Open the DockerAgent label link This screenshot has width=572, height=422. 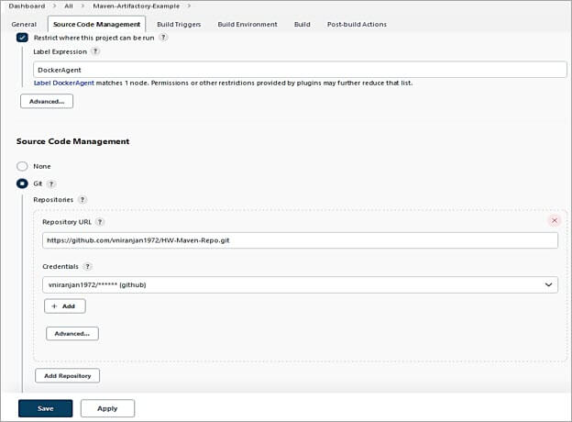71,83
